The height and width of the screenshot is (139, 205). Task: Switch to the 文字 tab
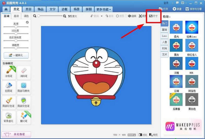(52, 9)
